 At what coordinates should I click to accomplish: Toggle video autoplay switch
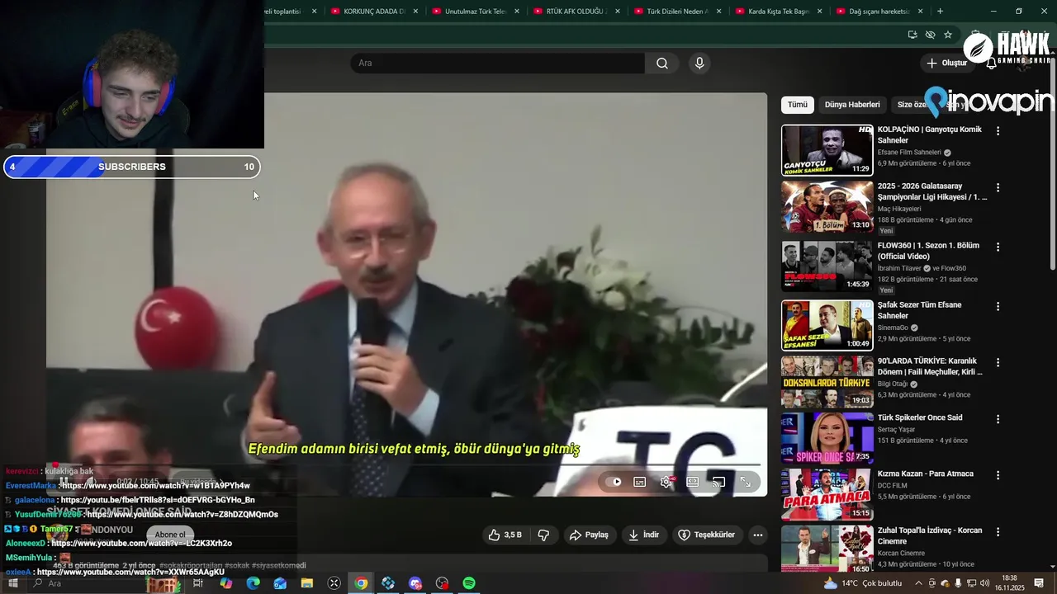[x=613, y=482]
